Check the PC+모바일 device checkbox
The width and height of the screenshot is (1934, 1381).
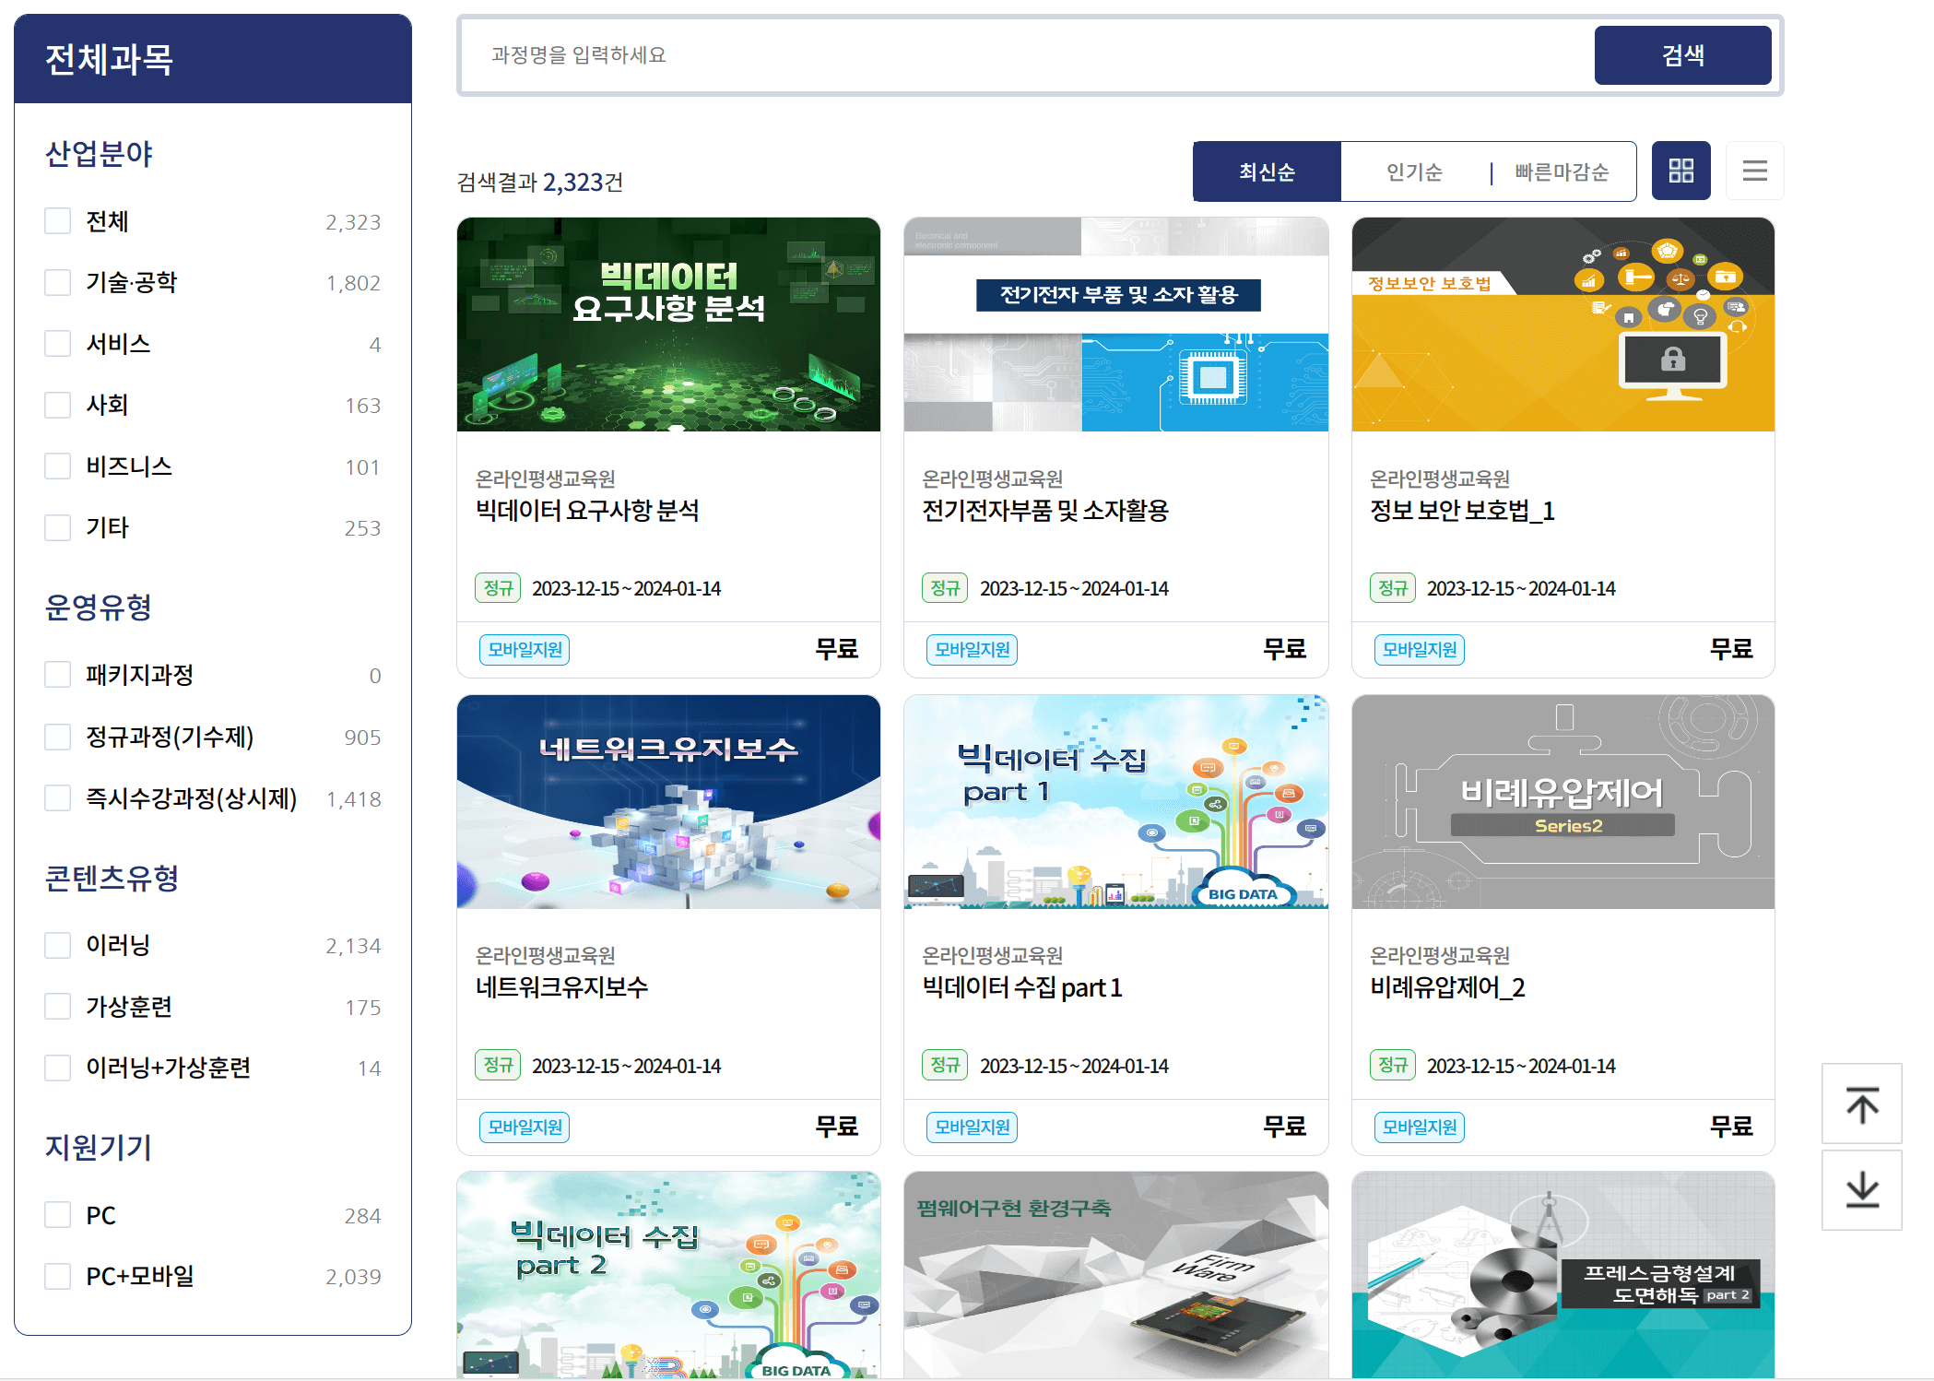(x=57, y=1275)
